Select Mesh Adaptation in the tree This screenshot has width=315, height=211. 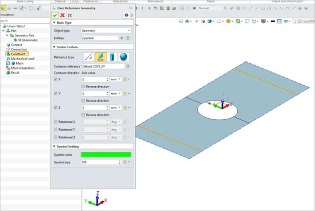23,68
